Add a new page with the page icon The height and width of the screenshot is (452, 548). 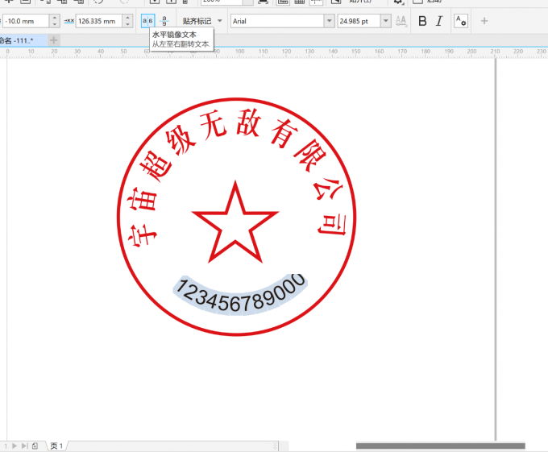(35, 446)
